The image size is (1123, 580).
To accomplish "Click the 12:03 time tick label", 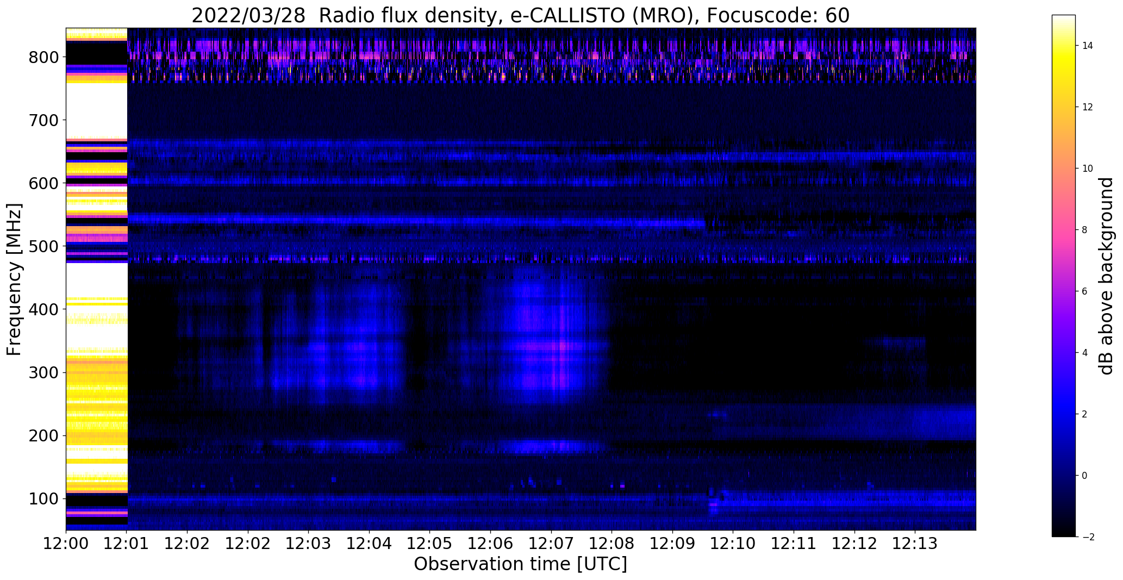I will click(x=309, y=544).
